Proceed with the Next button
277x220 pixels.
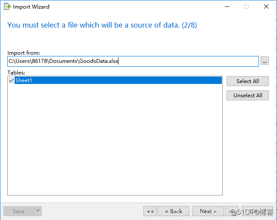[x=208, y=211]
